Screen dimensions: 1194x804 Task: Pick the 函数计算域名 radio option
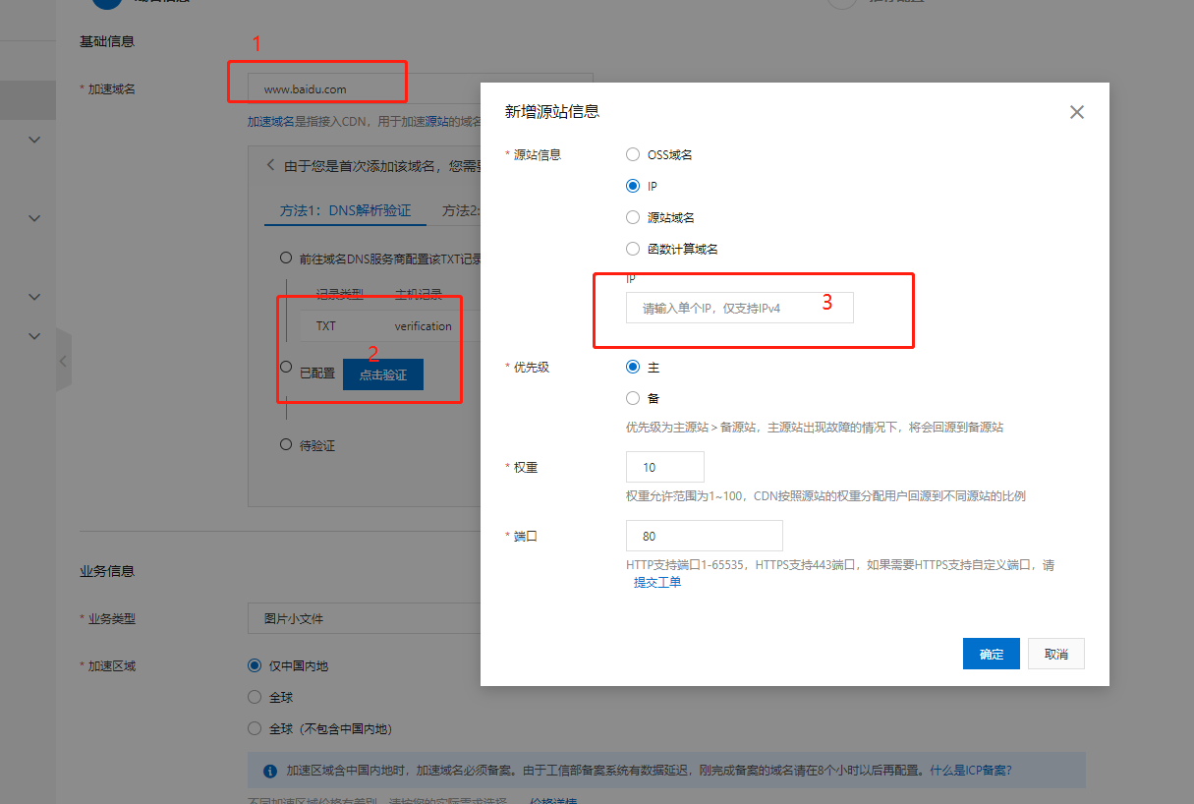coord(633,249)
